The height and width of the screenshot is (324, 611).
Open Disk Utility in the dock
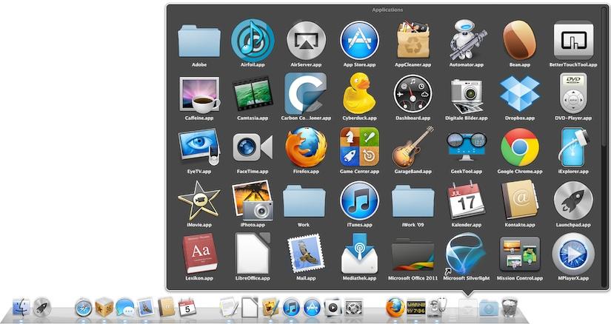pos(437,308)
